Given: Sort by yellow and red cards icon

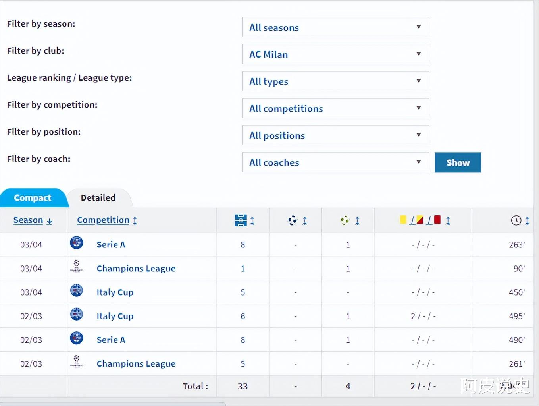Looking at the screenshot, I should [x=420, y=220].
